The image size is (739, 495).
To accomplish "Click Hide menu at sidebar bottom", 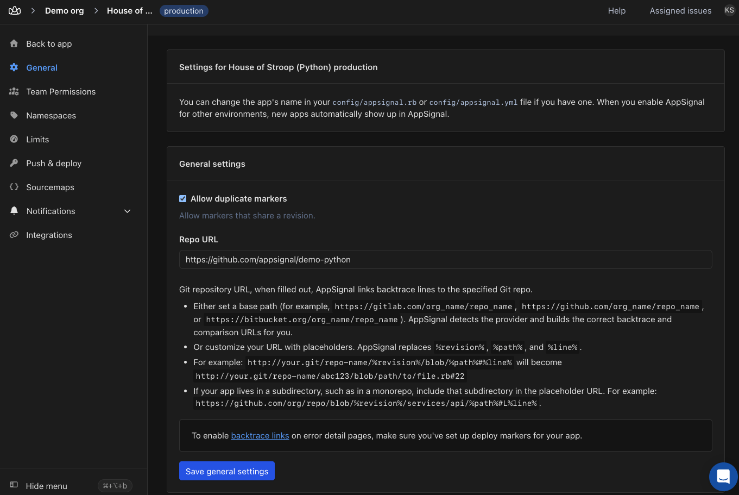I will [x=47, y=486].
